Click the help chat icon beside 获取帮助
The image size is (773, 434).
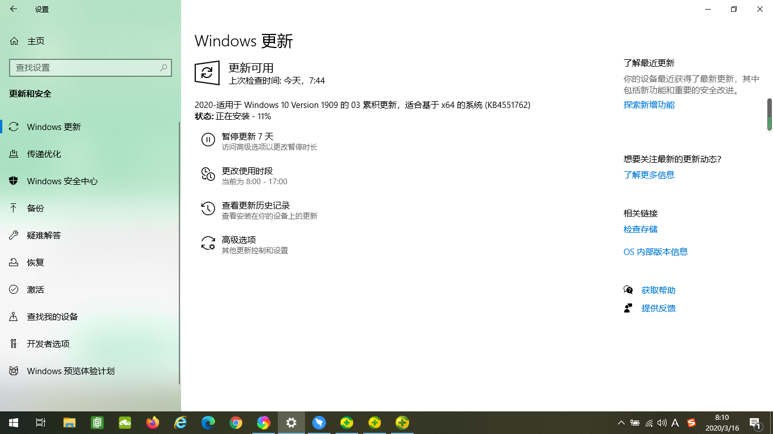coord(628,290)
